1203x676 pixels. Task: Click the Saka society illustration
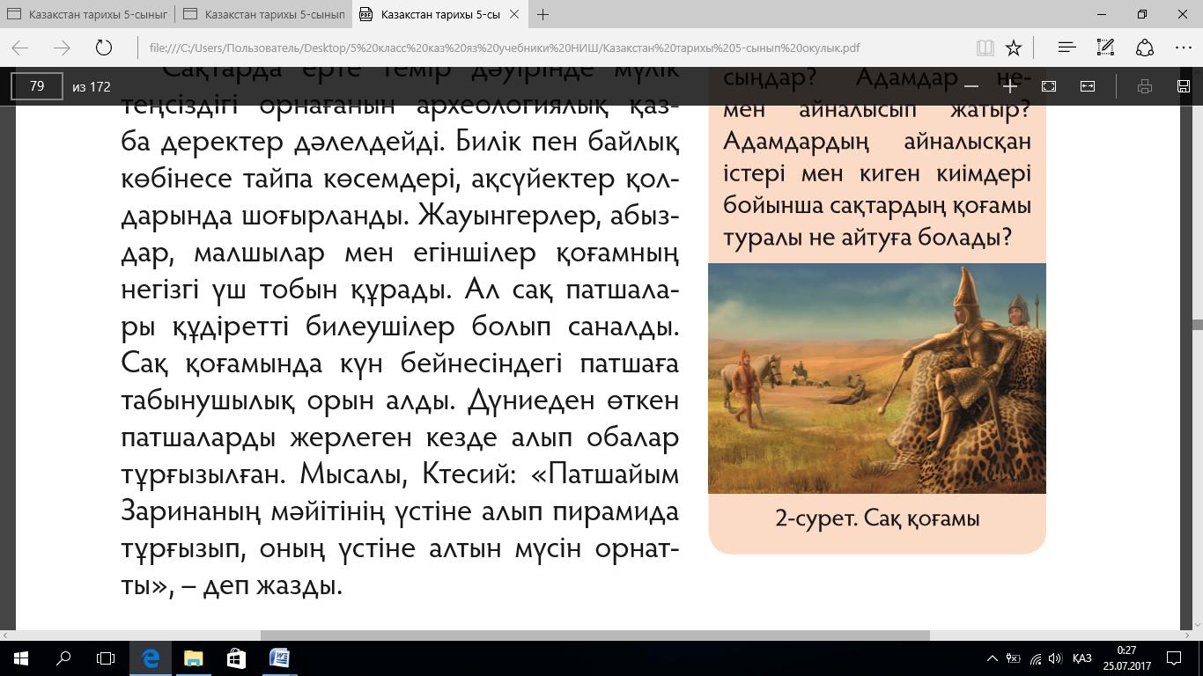pyautogui.click(x=877, y=378)
